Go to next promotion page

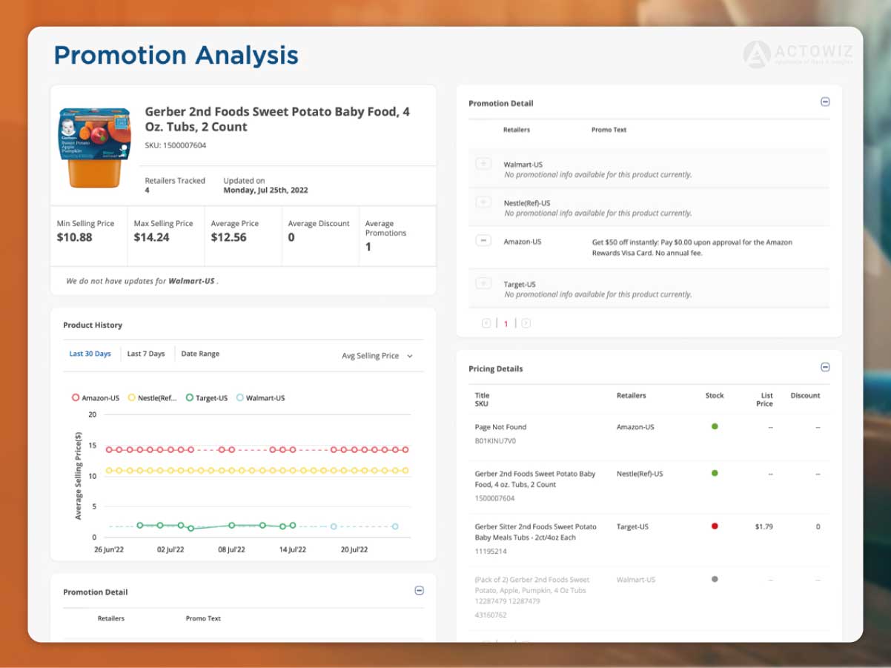(x=526, y=323)
